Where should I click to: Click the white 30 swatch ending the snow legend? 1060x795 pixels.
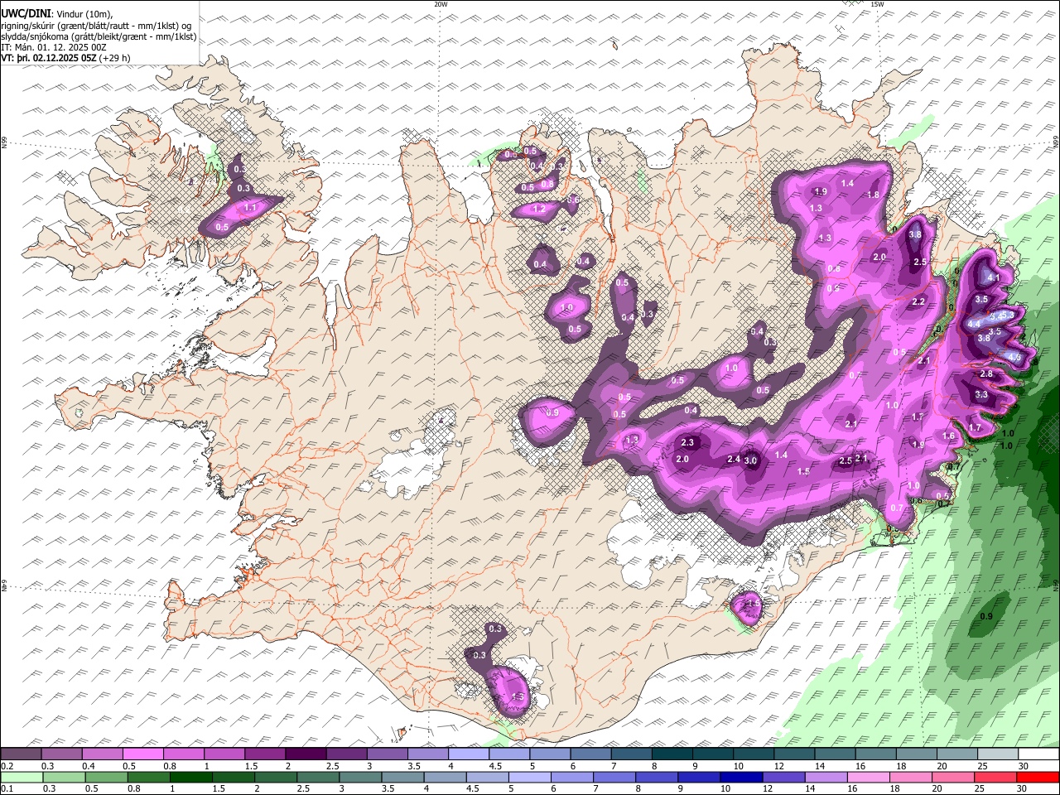pos(1039,754)
